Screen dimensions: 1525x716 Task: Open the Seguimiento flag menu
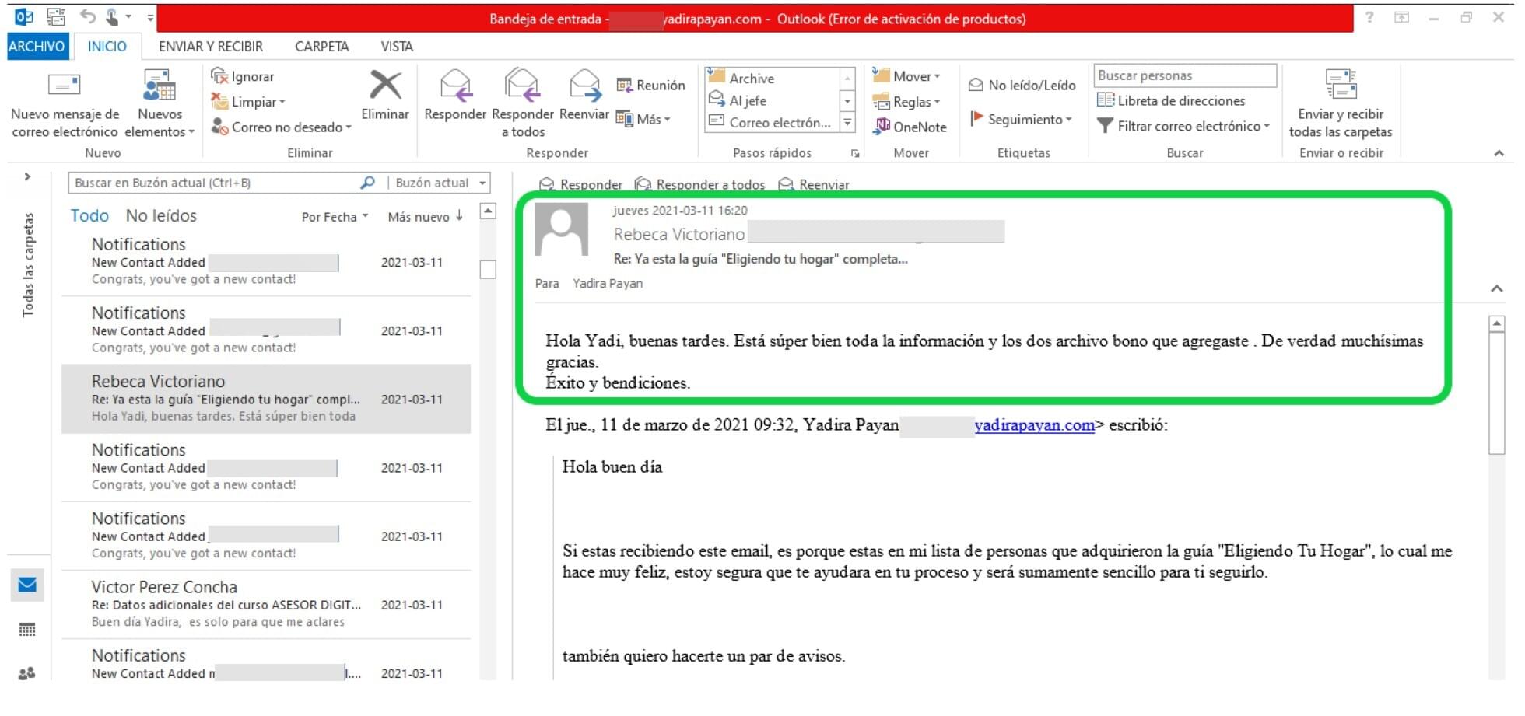1022,119
